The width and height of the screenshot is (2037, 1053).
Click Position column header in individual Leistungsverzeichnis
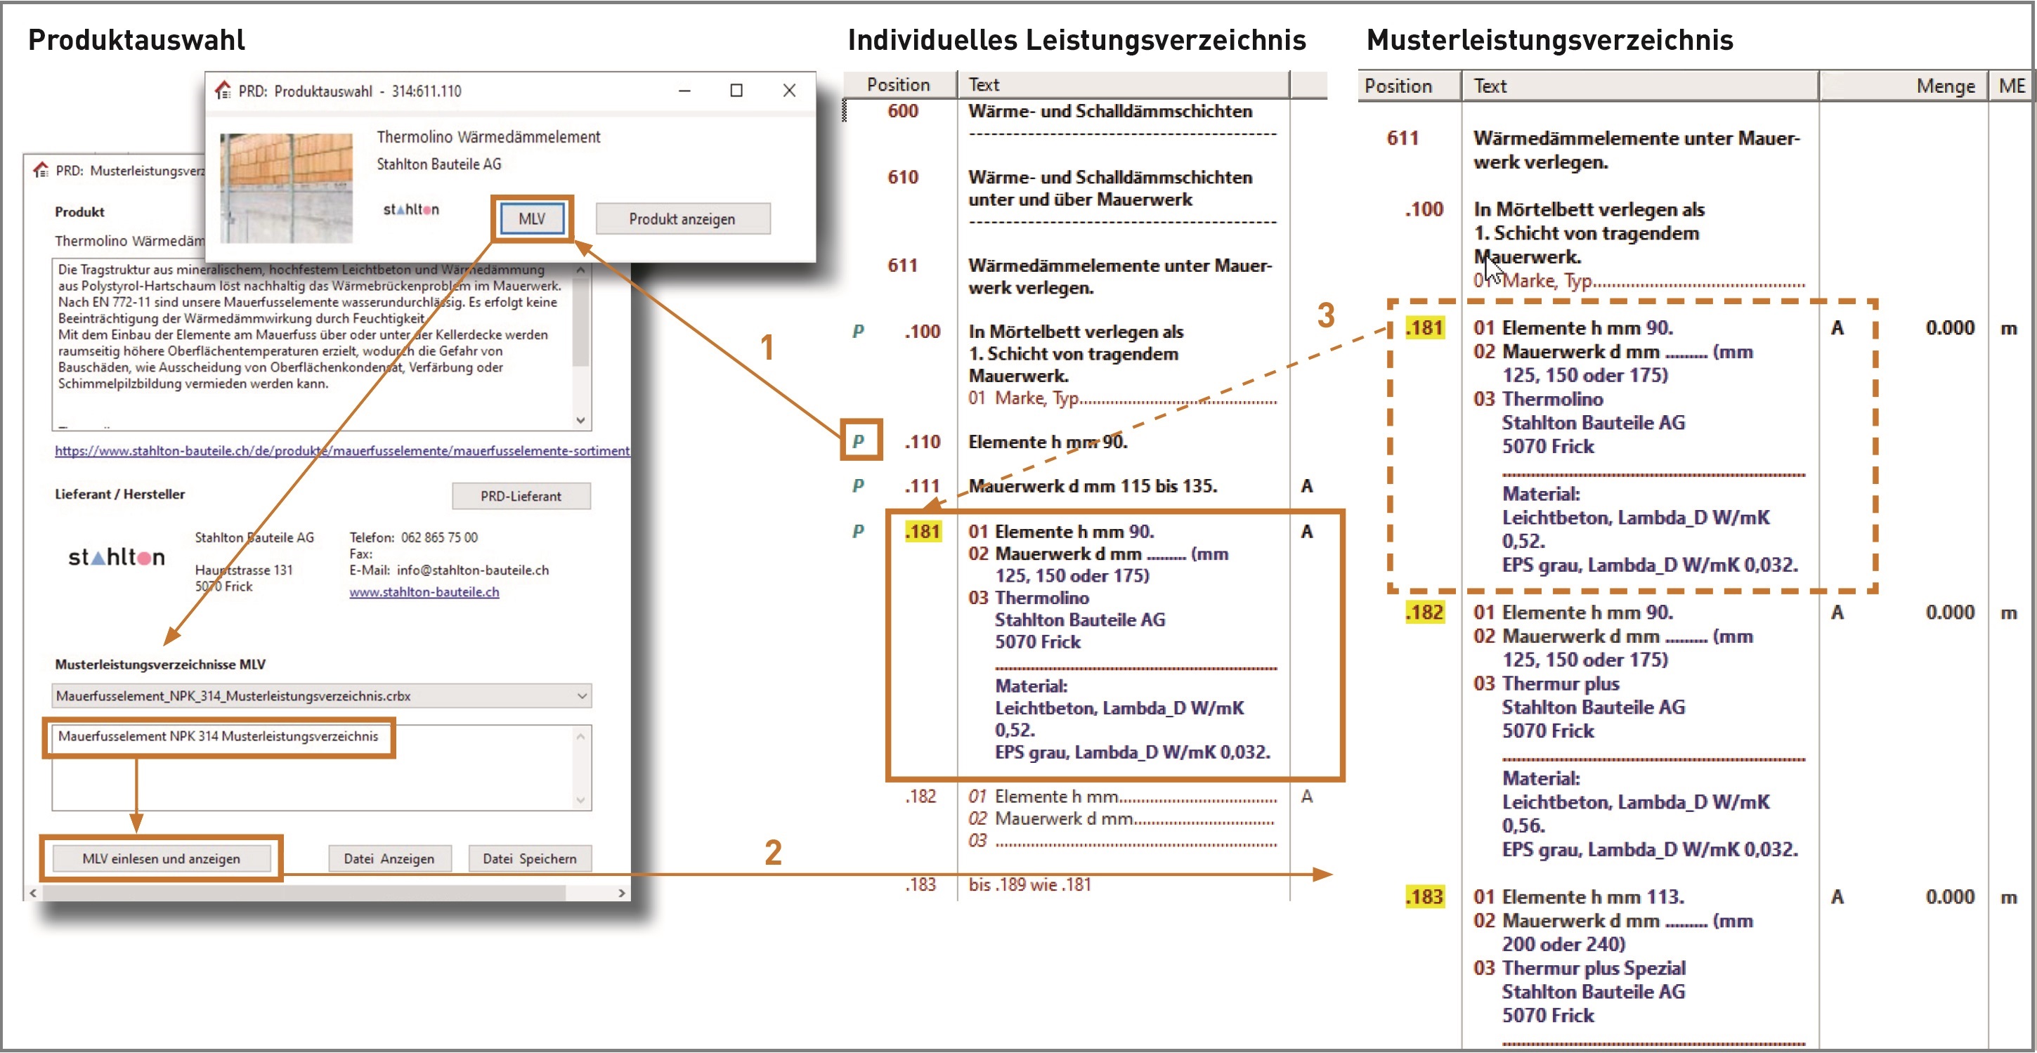[899, 84]
